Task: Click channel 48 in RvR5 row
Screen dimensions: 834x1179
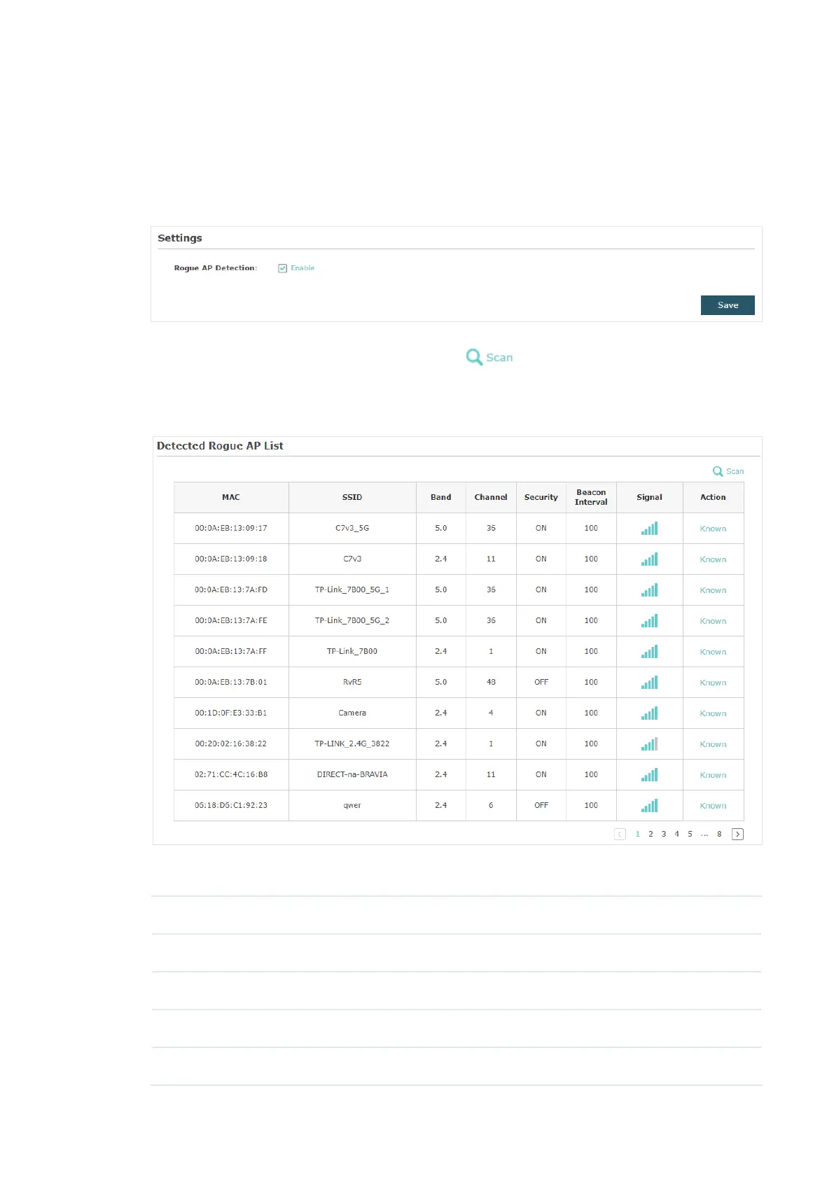Action: 491,682
